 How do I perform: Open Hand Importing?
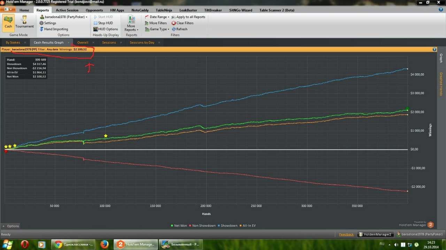click(x=54, y=29)
